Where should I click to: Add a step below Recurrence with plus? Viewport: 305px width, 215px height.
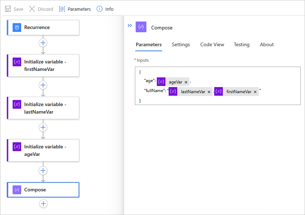pos(43,43)
